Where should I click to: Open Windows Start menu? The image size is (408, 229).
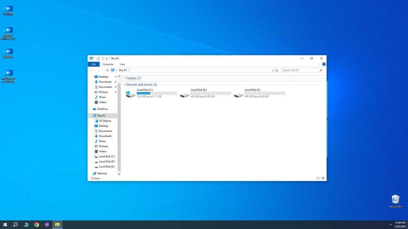(x=5, y=225)
